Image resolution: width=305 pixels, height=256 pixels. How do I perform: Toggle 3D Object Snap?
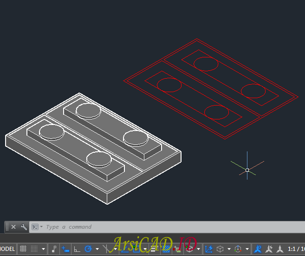point(189,249)
